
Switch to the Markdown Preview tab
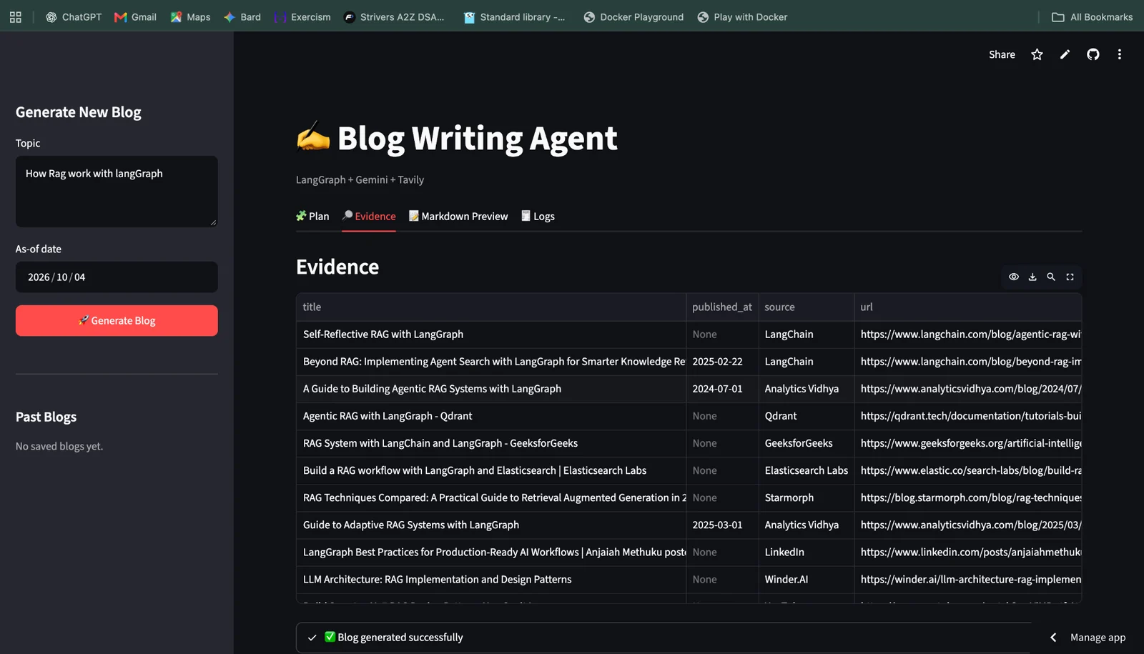click(458, 217)
